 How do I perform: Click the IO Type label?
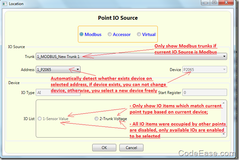tap(28, 92)
